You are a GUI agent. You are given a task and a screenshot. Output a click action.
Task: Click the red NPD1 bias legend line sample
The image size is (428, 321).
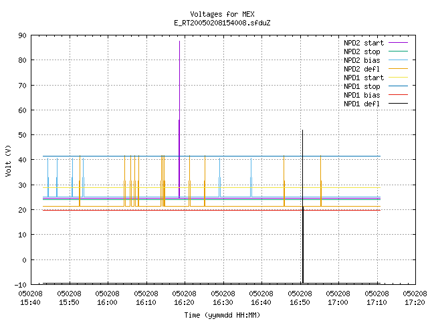click(x=398, y=95)
